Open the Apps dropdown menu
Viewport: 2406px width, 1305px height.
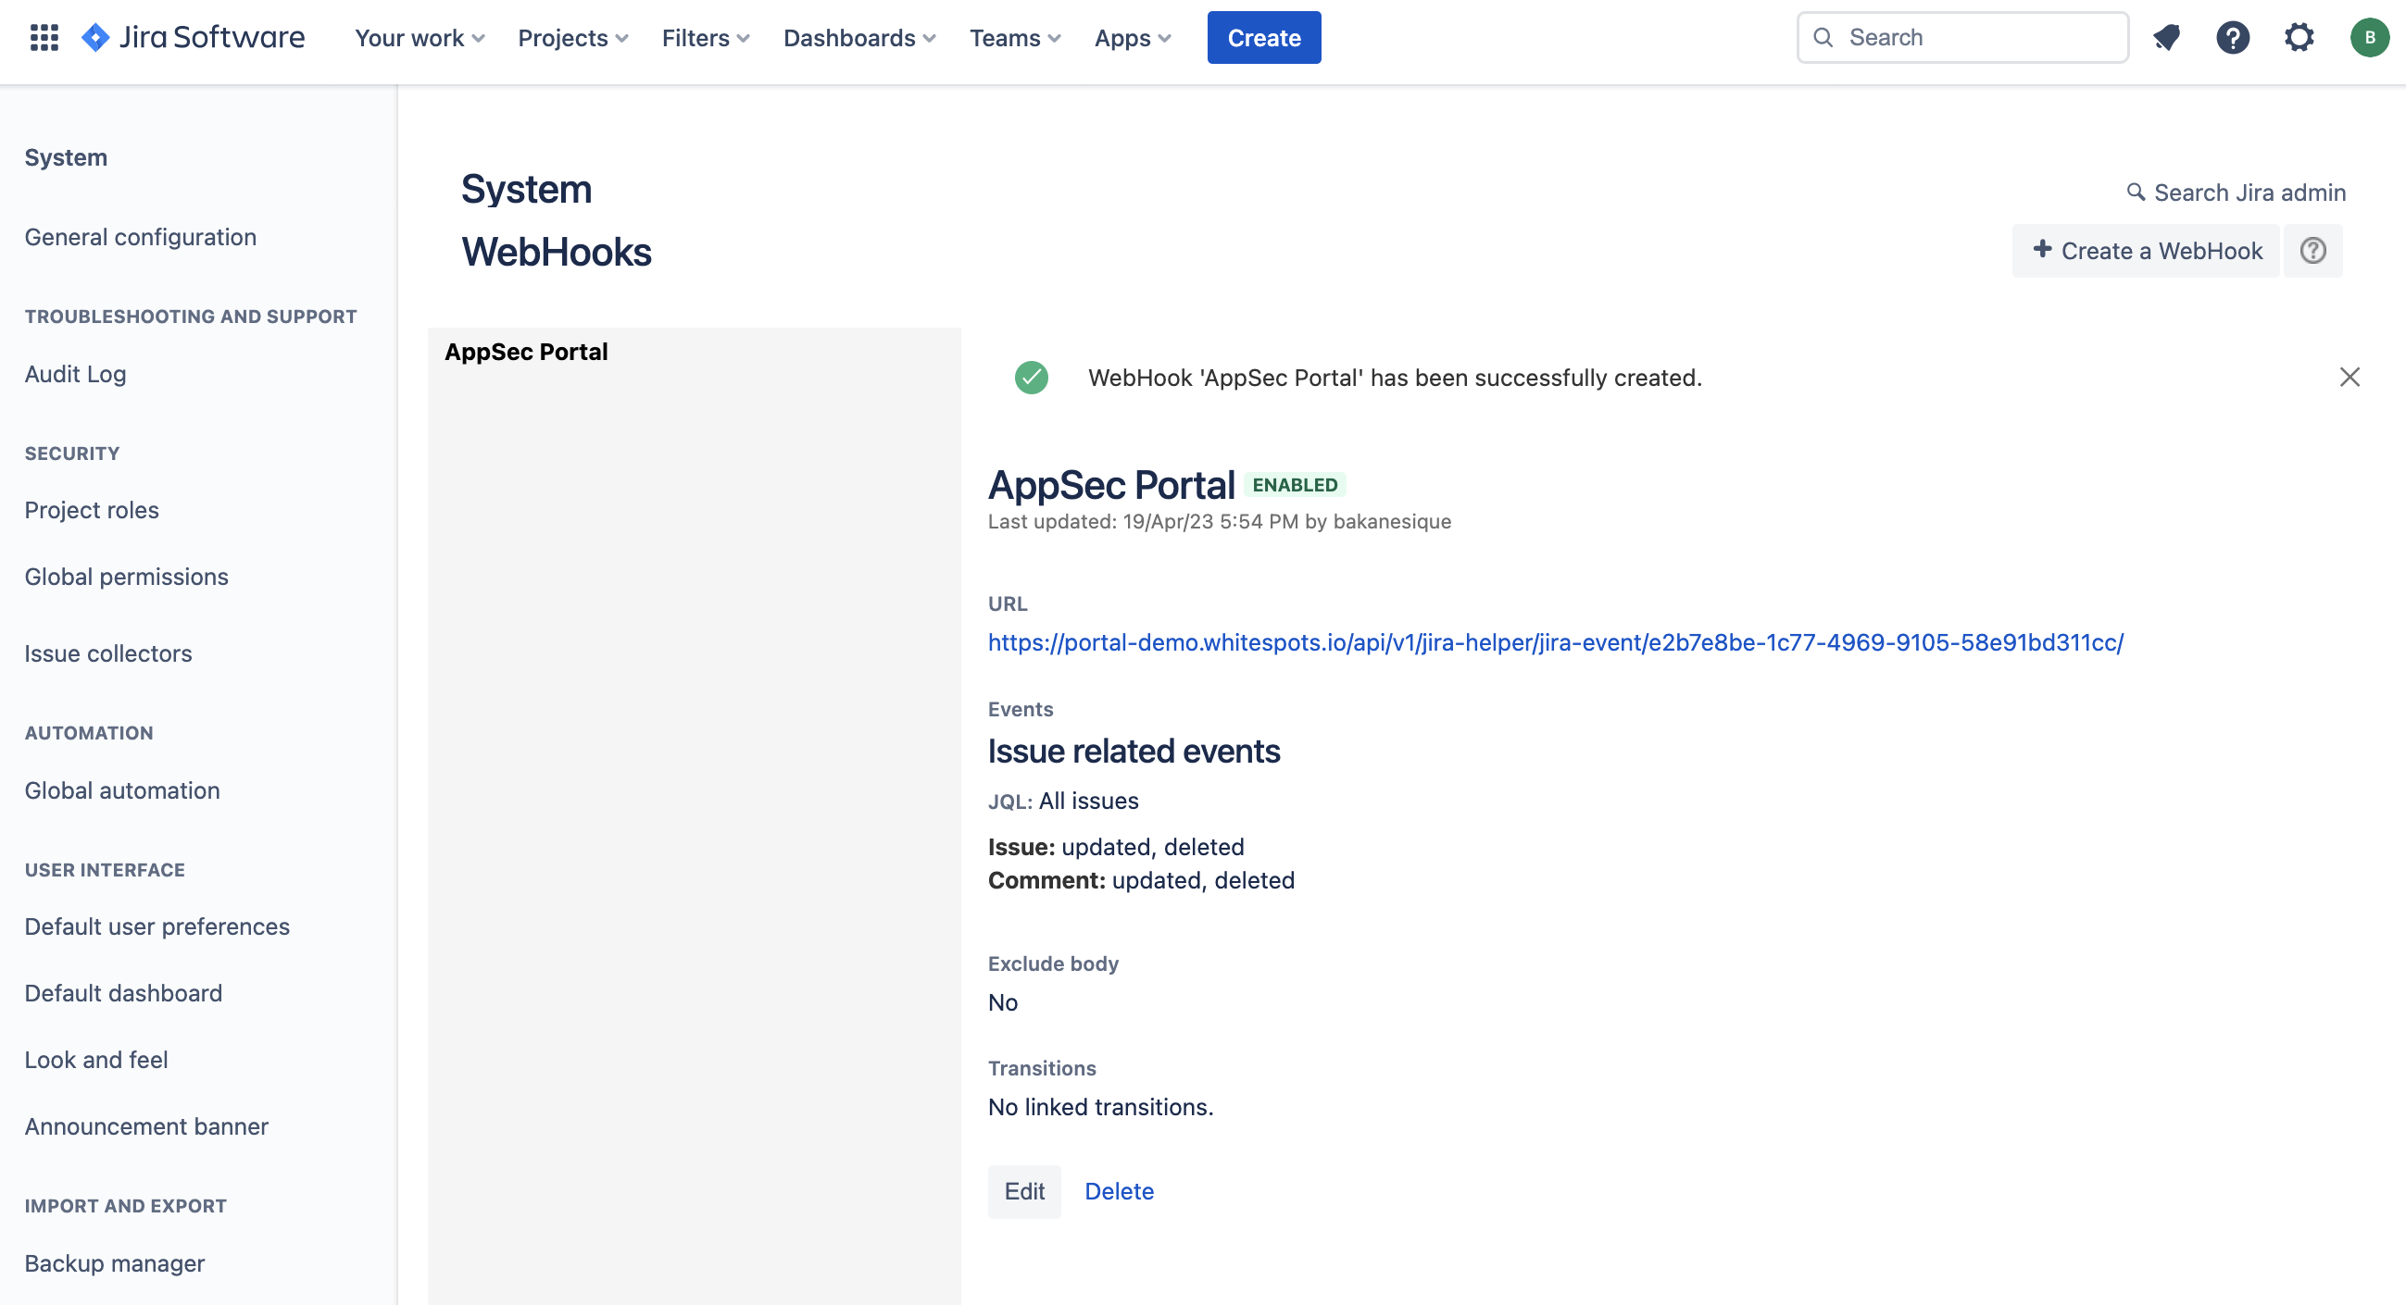(x=1132, y=37)
